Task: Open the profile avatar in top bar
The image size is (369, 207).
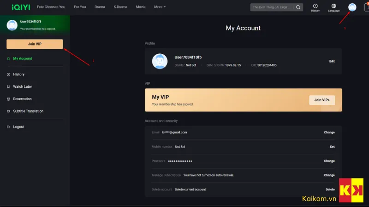Action: pyautogui.click(x=352, y=7)
